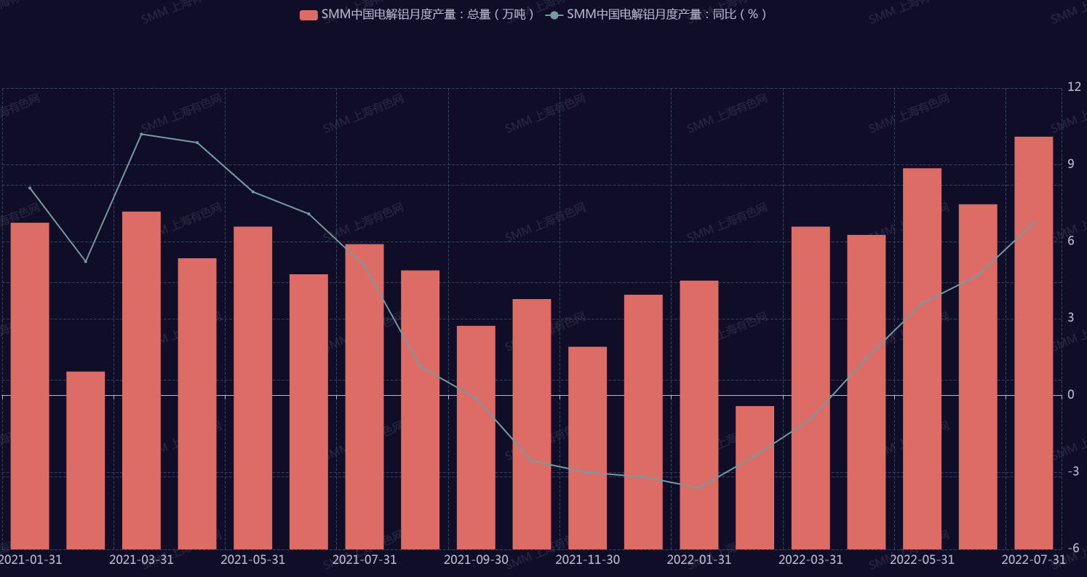Click line's last point at 2022-07-31
The height and width of the screenshot is (577, 1087).
1034,222
